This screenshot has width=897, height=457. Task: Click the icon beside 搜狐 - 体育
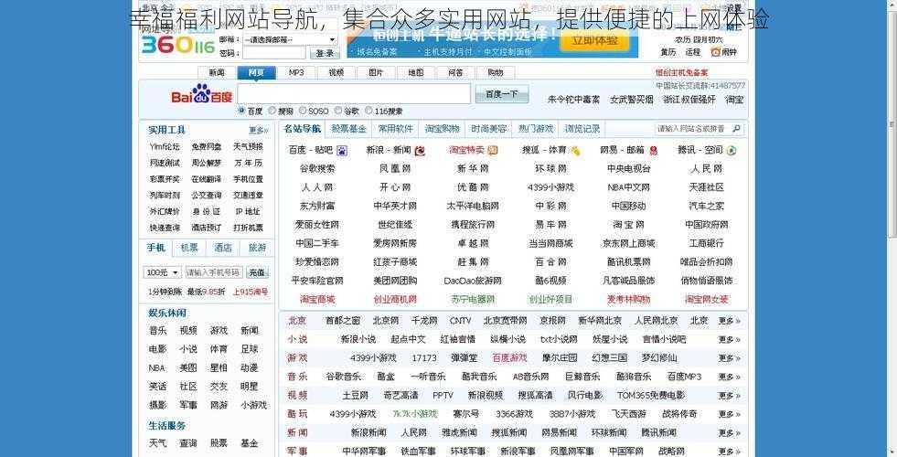coord(575,151)
